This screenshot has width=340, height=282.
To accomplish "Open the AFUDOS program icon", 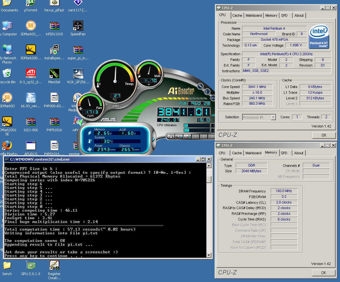I will pos(31,148).
